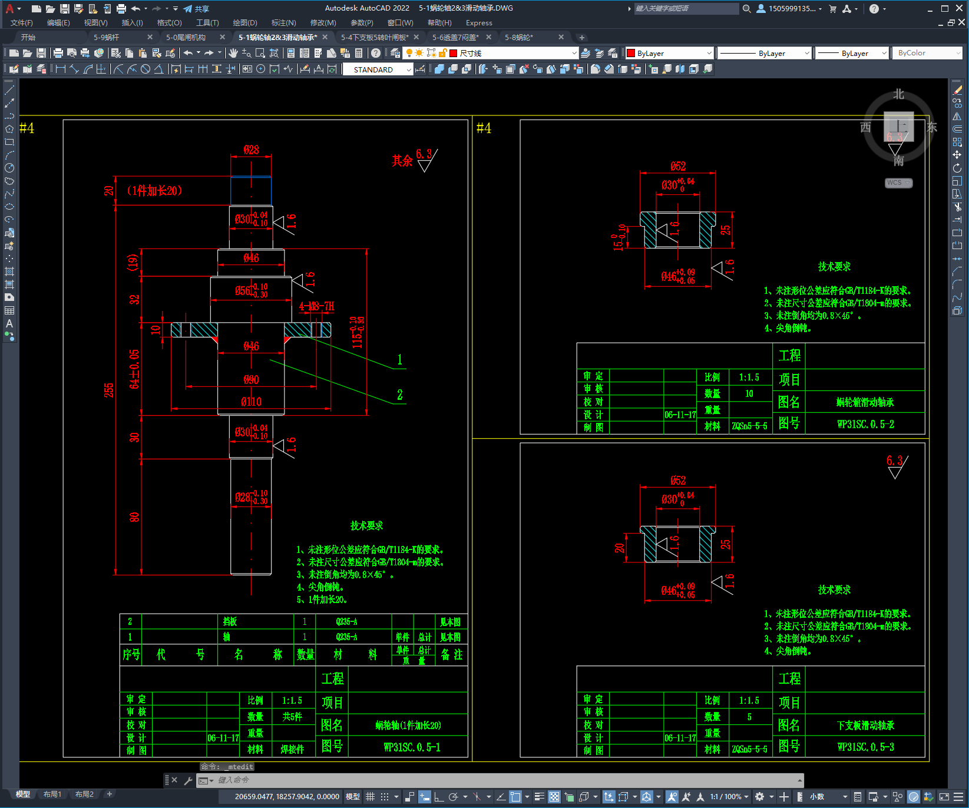
Task: Click the Move tool in right toolbar
Action: [x=957, y=155]
